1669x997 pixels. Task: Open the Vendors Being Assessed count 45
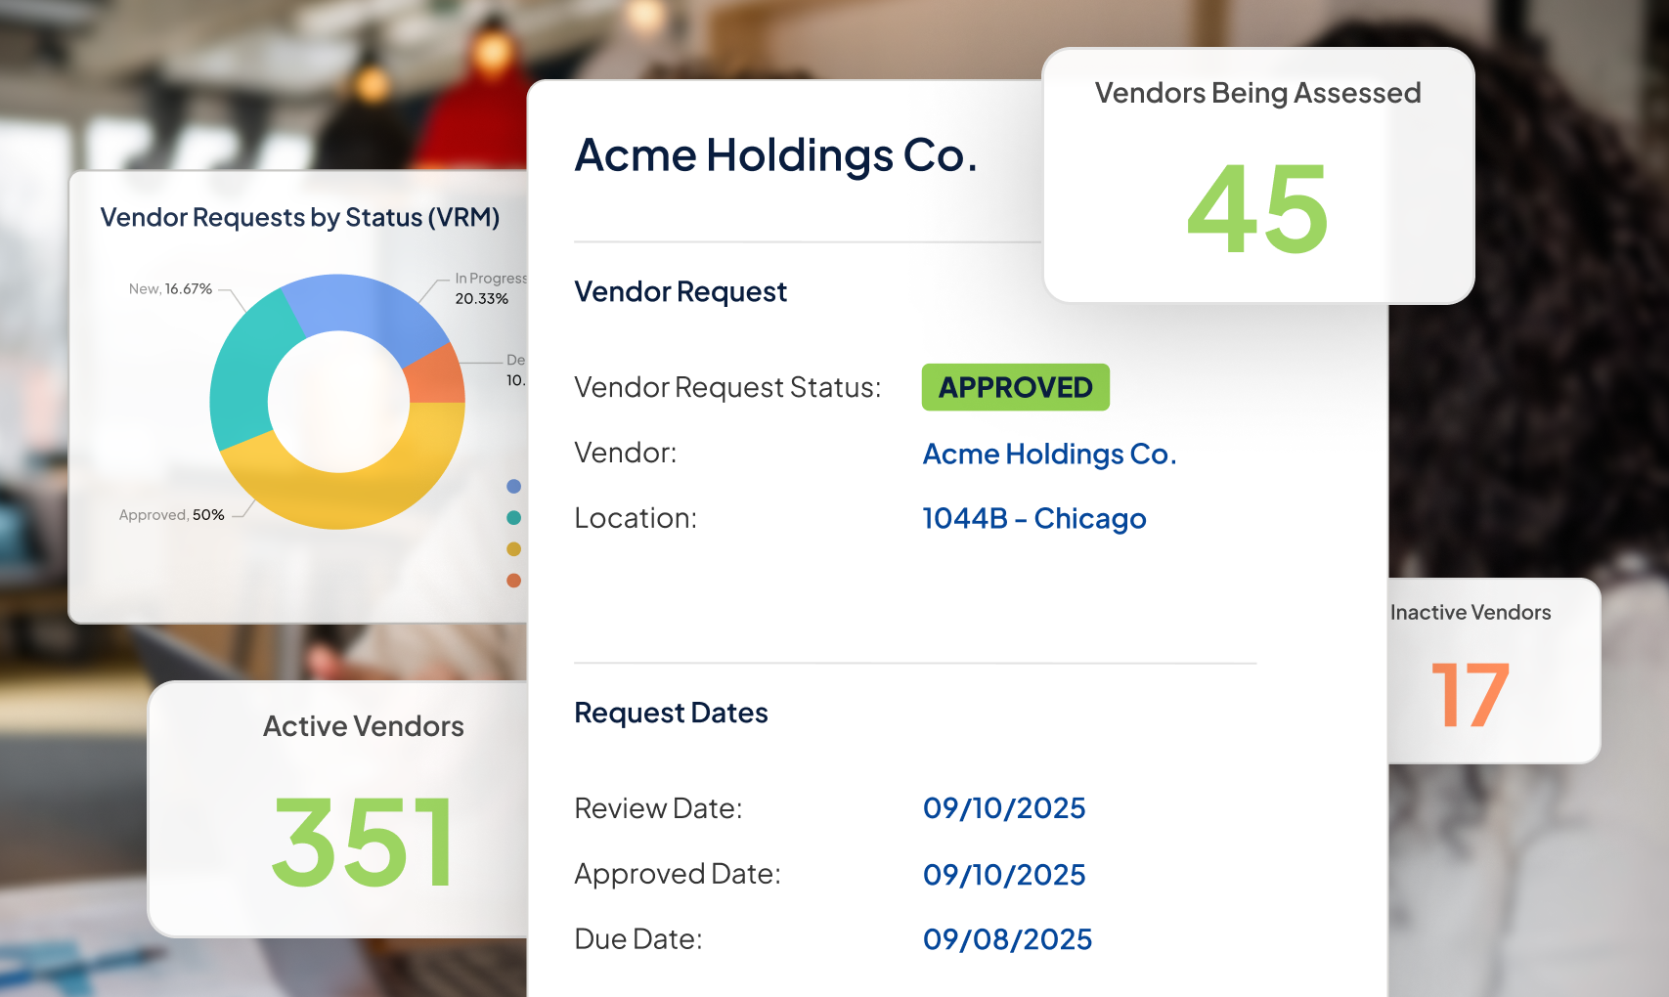coord(1257,209)
